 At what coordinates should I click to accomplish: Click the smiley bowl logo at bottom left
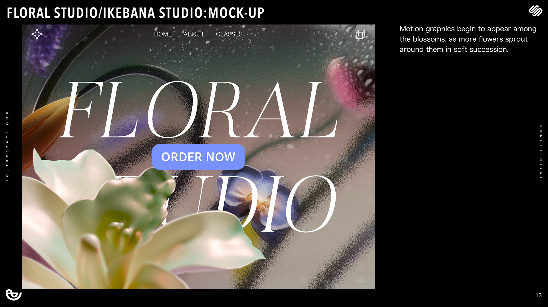coord(13,295)
